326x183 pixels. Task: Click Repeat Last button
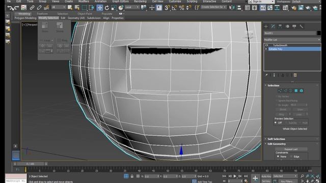click(x=291, y=149)
